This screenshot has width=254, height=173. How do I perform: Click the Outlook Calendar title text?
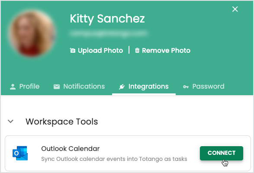(x=70, y=148)
